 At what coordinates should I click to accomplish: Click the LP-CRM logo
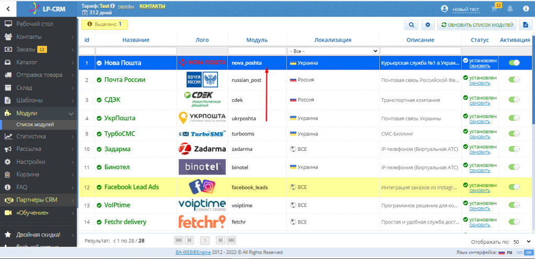48,8
